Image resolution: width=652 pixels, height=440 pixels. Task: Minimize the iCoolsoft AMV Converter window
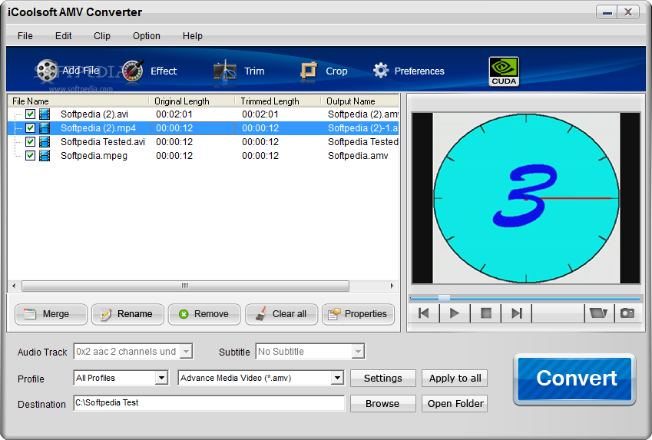[607, 12]
